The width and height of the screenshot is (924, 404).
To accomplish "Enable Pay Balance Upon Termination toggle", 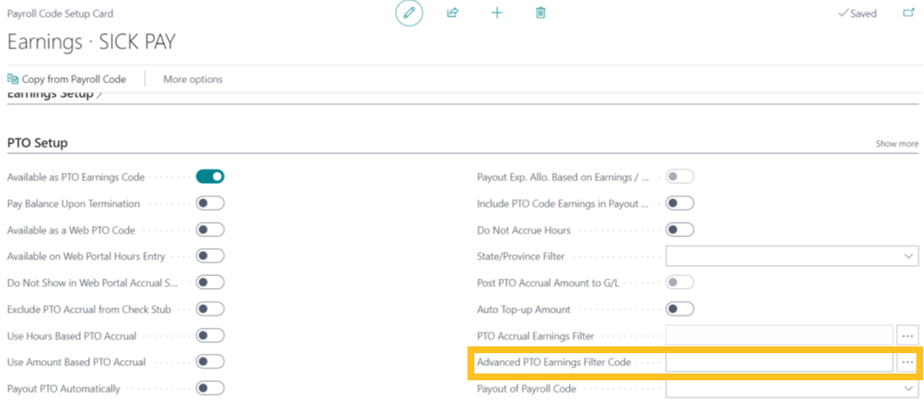I will tap(210, 203).
